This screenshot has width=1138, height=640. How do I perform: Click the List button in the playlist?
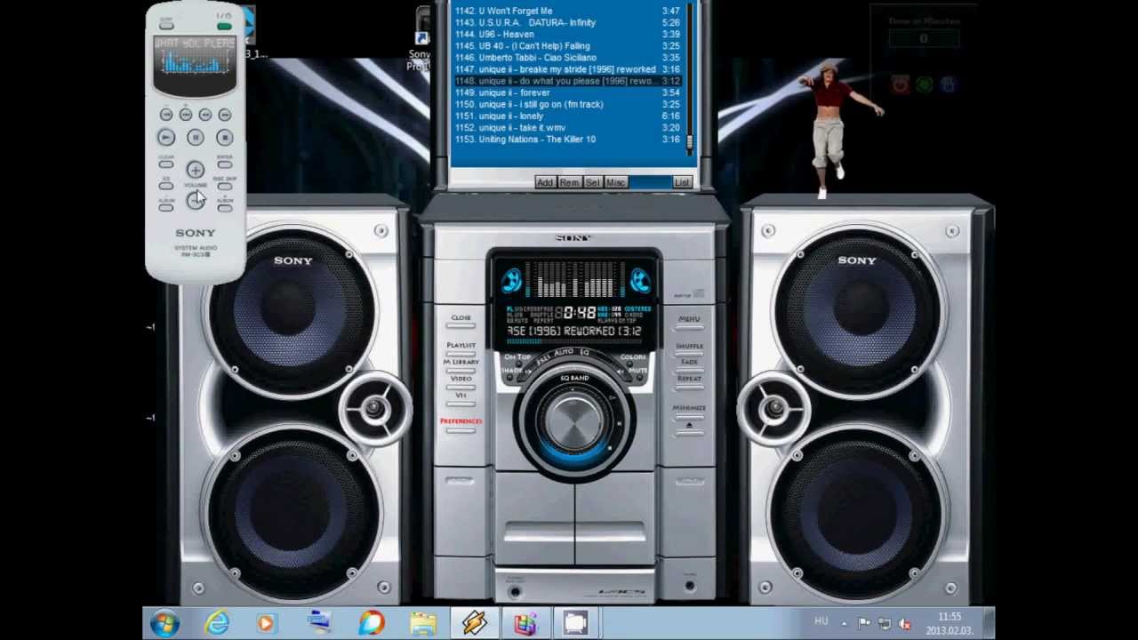(x=682, y=182)
